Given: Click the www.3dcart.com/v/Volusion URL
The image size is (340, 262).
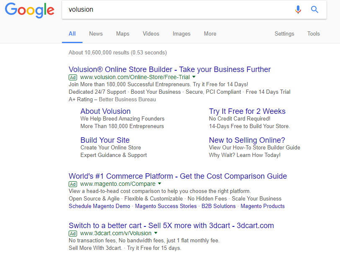Looking at the screenshot, I should 116,233.
